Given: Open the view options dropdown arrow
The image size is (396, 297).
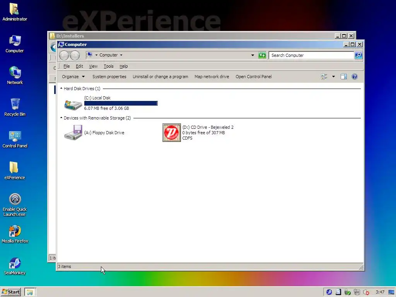Looking at the screenshot, I should click(x=333, y=77).
